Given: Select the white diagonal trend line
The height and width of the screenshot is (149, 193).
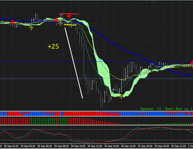Looking at the screenshot, I should [x=74, y=63].
